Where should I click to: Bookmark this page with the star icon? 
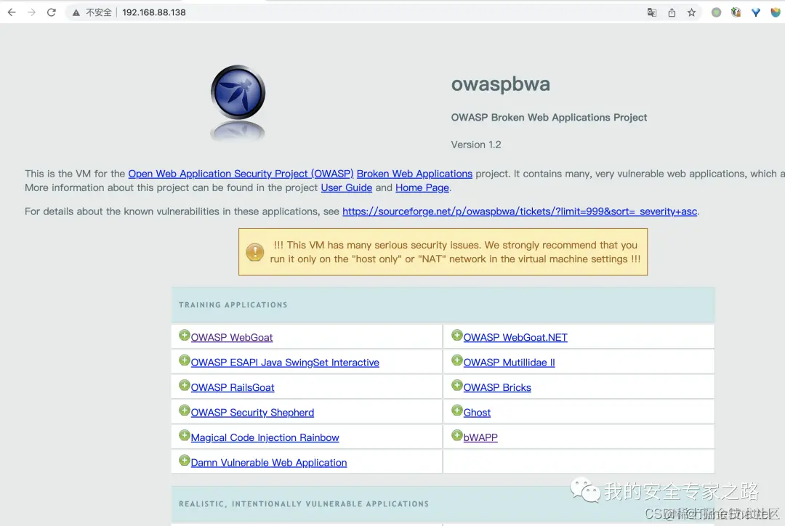691,12
